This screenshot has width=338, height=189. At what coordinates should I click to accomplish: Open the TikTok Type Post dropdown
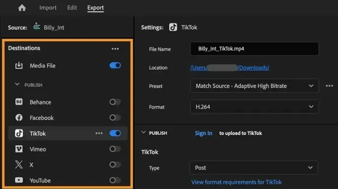point(254,168)
